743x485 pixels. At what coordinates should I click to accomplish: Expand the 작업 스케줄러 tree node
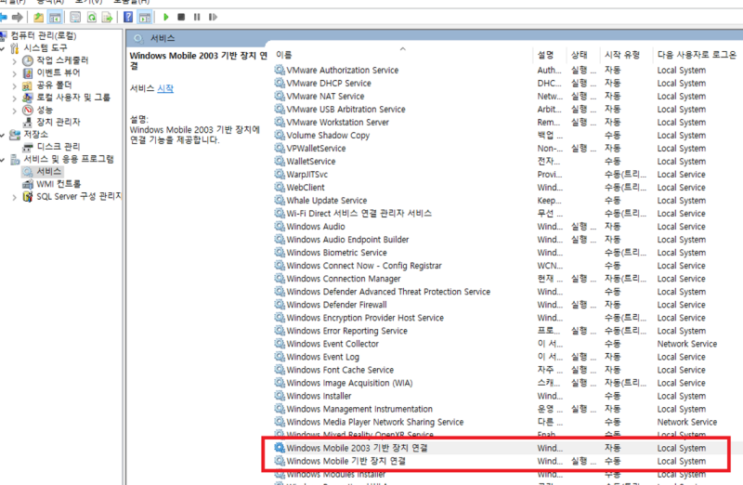(x=14, y=60)
